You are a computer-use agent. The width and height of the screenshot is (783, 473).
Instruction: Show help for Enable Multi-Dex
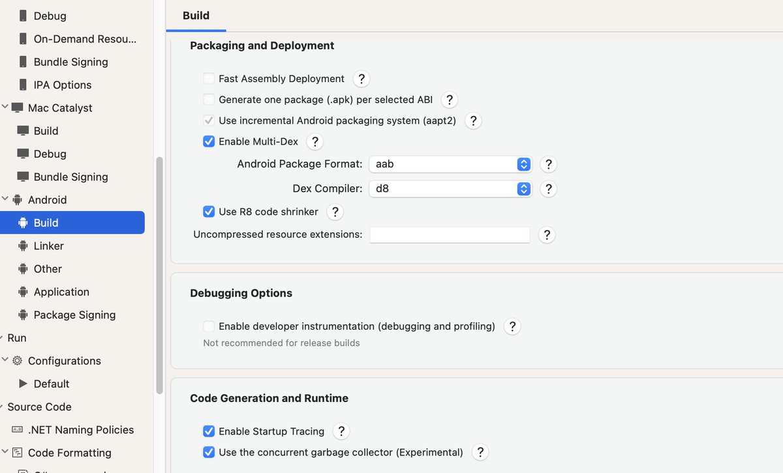click(x=315, y=141)
